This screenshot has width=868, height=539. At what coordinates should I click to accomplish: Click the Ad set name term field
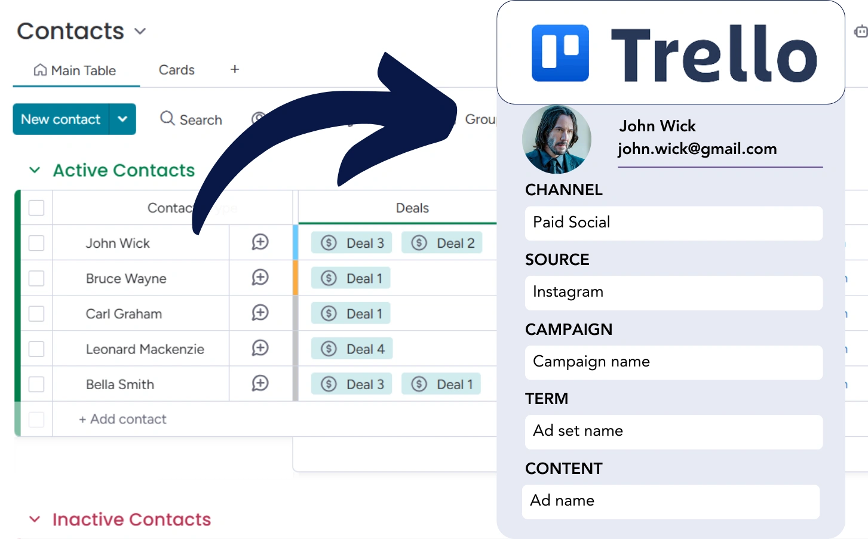674,432
